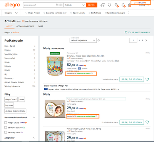The height and width of the screenshot is (142, 154).
Task: Select Supermarket subcategory
Action: pos(10,58)
